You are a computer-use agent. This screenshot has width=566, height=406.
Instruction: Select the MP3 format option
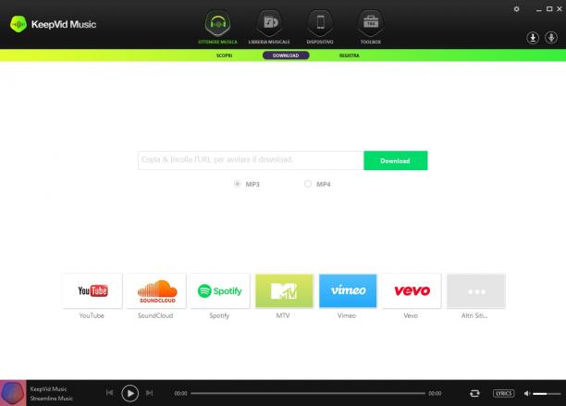(x=237, y=184)
